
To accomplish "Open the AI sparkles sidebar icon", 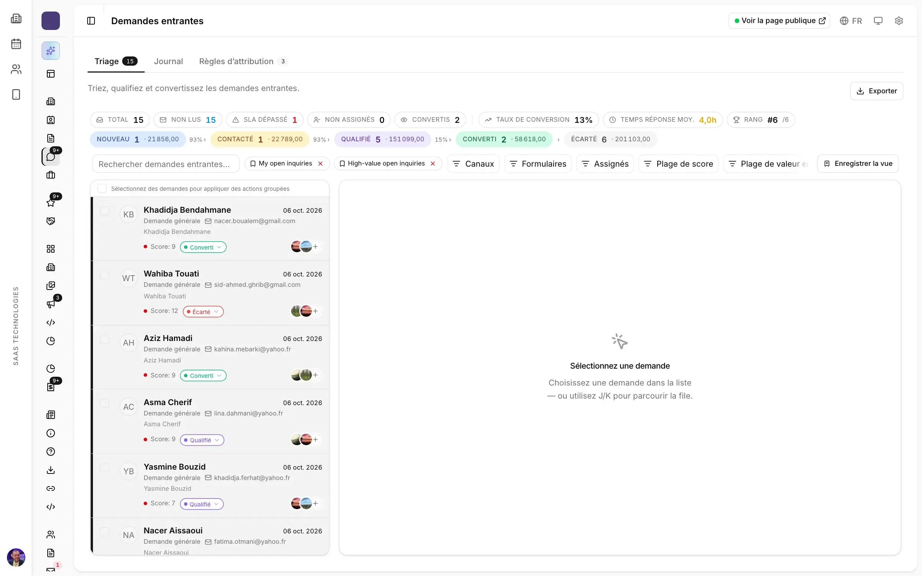I will (x=51, y=51).
